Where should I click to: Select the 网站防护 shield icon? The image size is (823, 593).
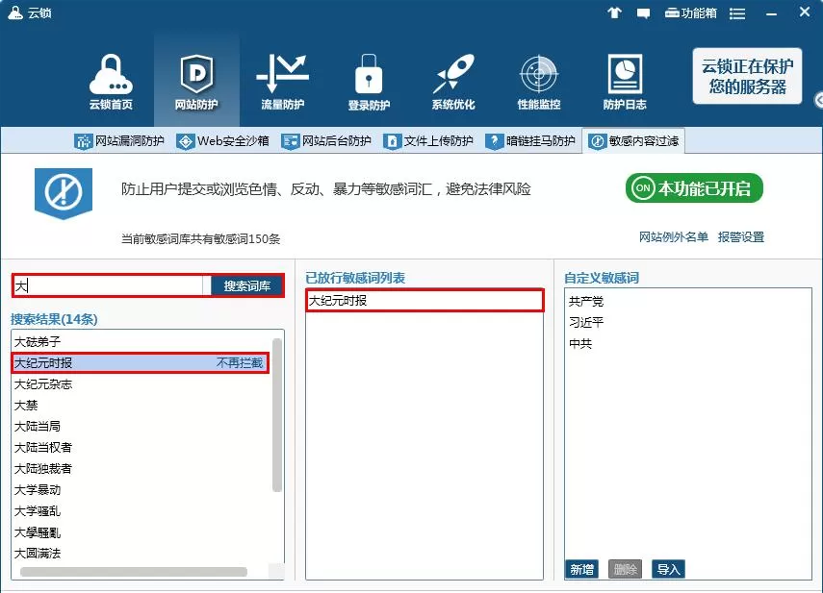coord(196,81)
